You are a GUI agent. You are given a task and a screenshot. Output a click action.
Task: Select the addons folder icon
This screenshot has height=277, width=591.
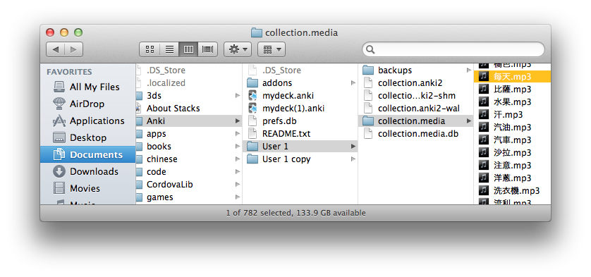(x=252, y=83)
